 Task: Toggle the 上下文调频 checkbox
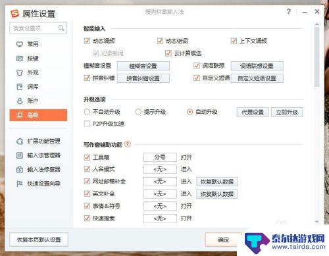[x=234, y=41]
